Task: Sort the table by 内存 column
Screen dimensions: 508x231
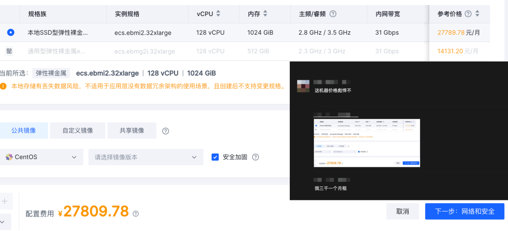Action: pyautogui.click(x=264, y=14)
